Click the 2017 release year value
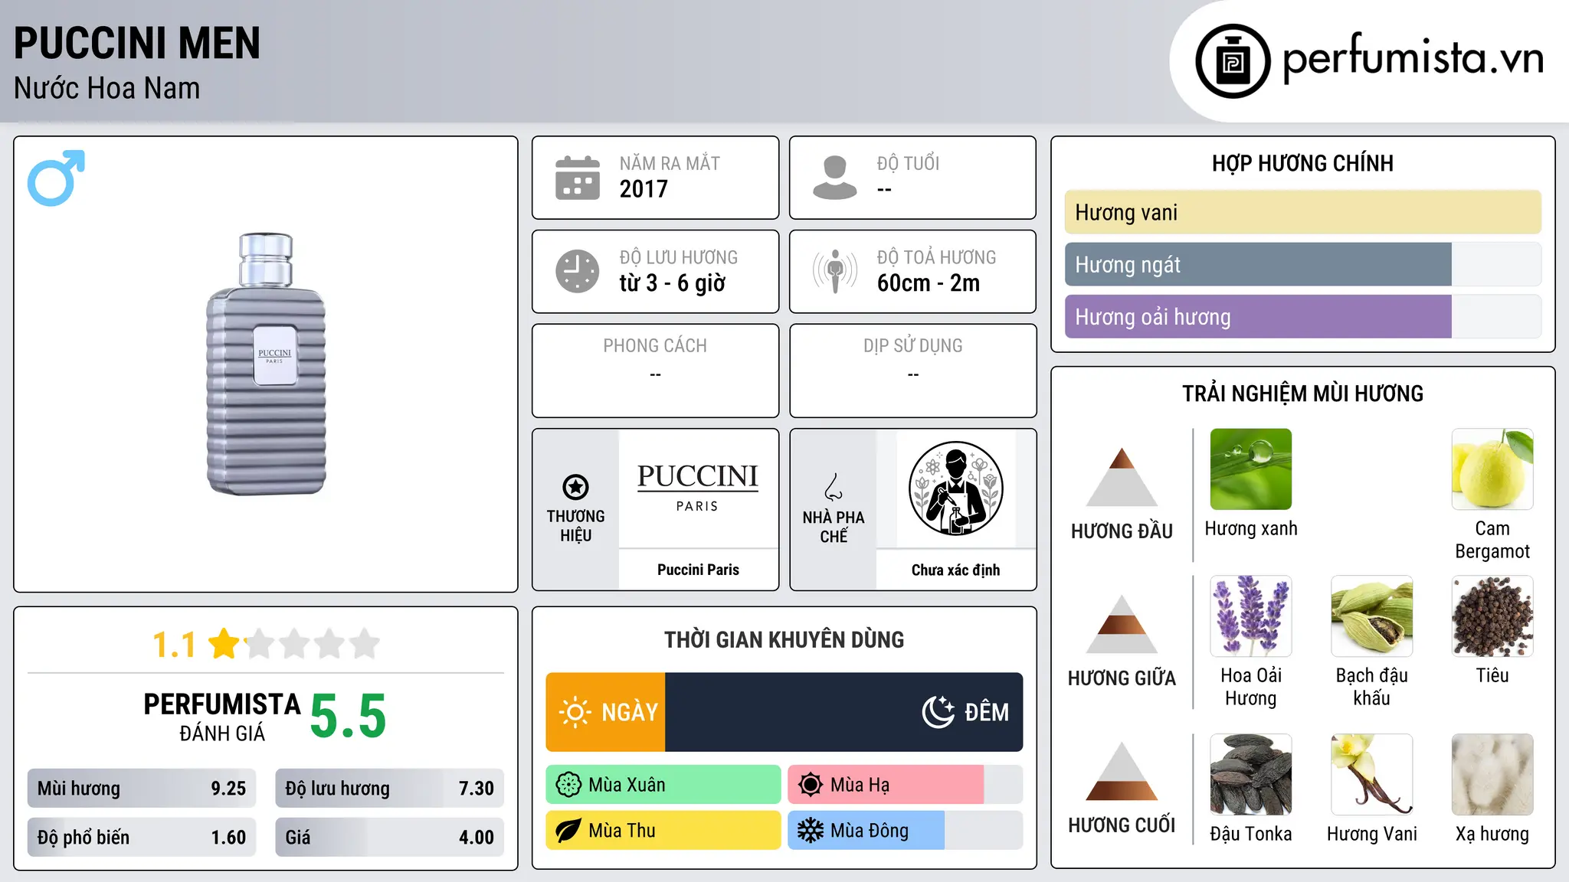The width and height of the screenshot is (1569, 882). [x=644, y=189]
